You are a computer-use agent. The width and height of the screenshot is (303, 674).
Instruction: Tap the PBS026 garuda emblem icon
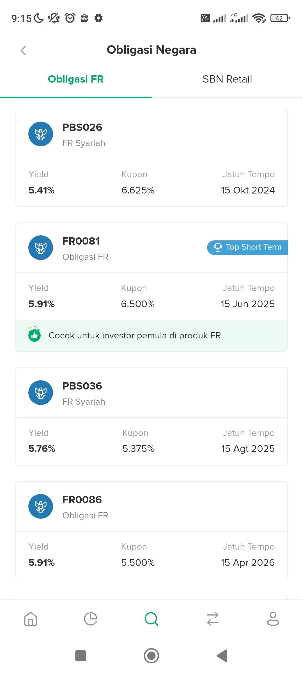pyautogui.click(x=41, y=134)
